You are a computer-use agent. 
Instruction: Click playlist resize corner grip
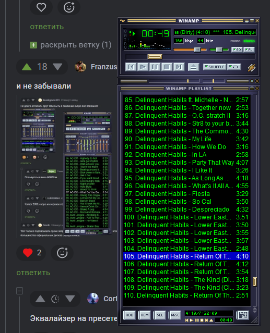click(x=255, y=320)
